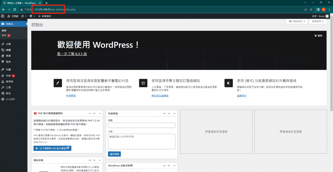Move PHP update widget up
Image resolution: width=333 pixels, height=172 pixels.
pyautogui.click(x=90, y=113)
